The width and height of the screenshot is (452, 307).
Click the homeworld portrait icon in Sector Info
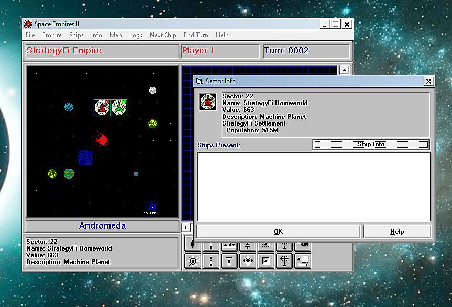click(207, 101)
